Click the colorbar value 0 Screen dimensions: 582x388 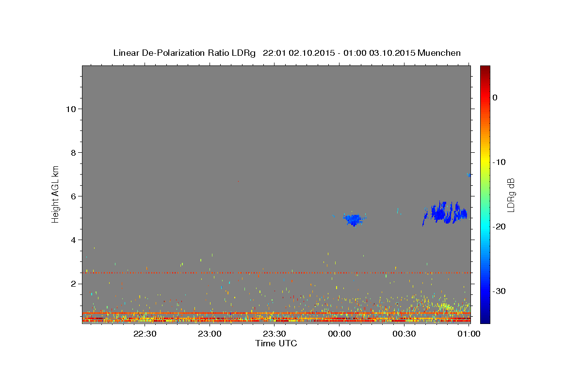point(495,97)
